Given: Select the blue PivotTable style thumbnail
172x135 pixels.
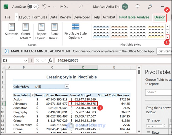Looking at the screenshot, I should pyautogui.click(x=101, y=32).
